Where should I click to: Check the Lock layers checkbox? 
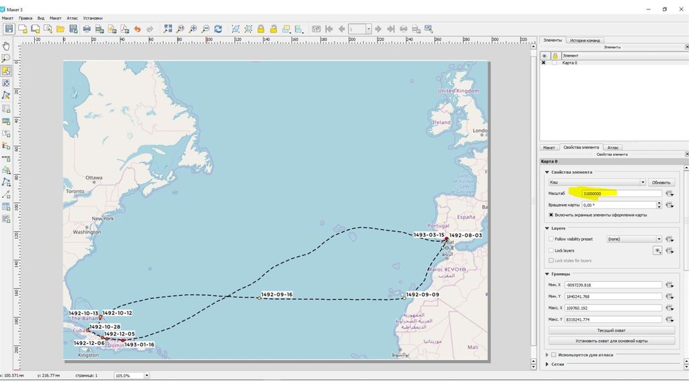pyautogui.click(x=551, y=250)
